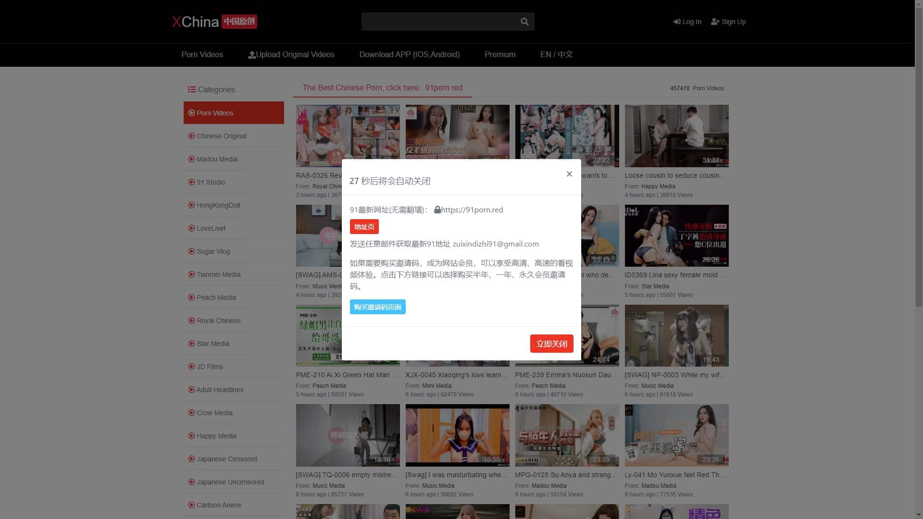Open the Royal Chinese category
Screen dimensions: 923x519
coord(218,321)
